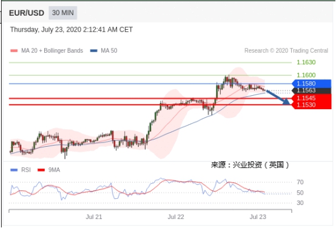Select the EUR/USD pair title
Image resolution: width=336 pixels, height=228 pixels.
pos(27,13)
